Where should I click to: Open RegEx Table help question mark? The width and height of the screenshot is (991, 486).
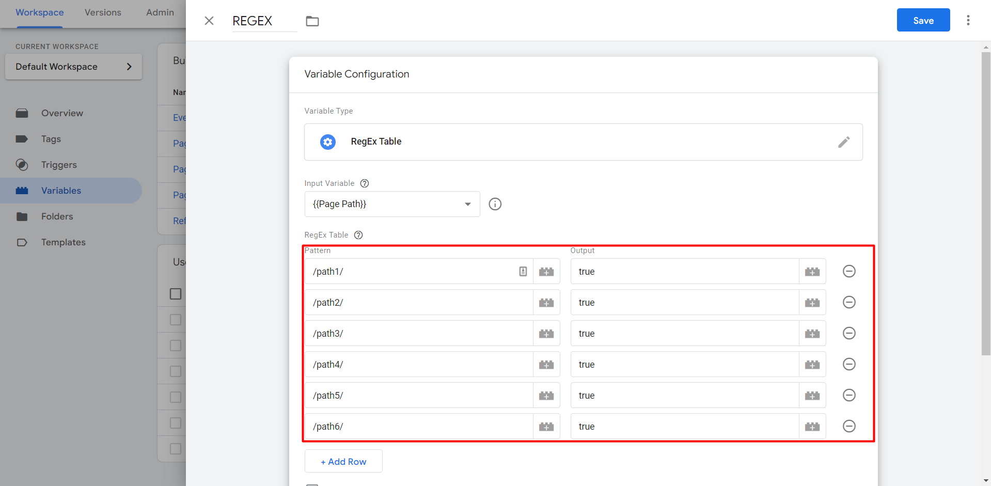tap(358, 235)
